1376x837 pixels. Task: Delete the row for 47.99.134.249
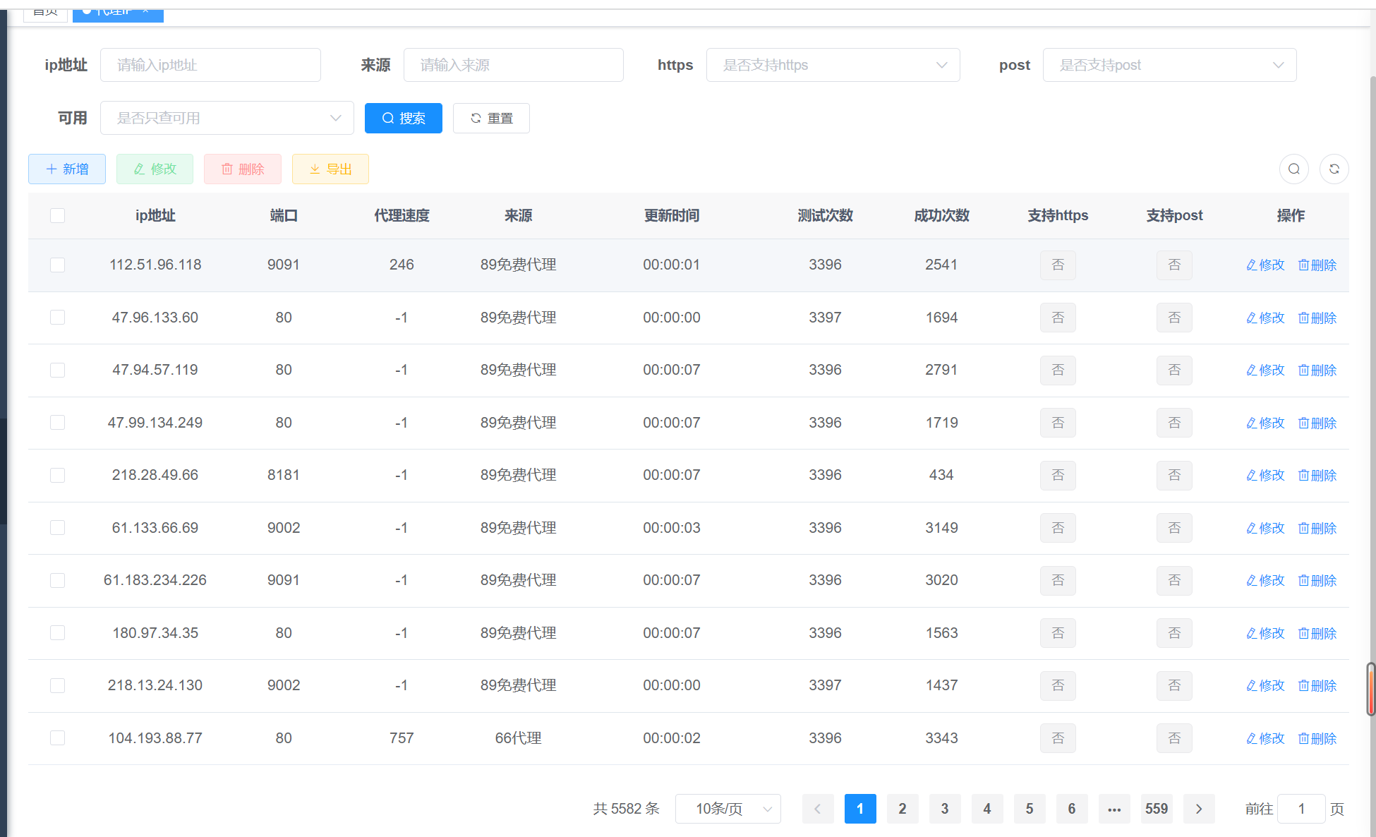pos(1317,423)
